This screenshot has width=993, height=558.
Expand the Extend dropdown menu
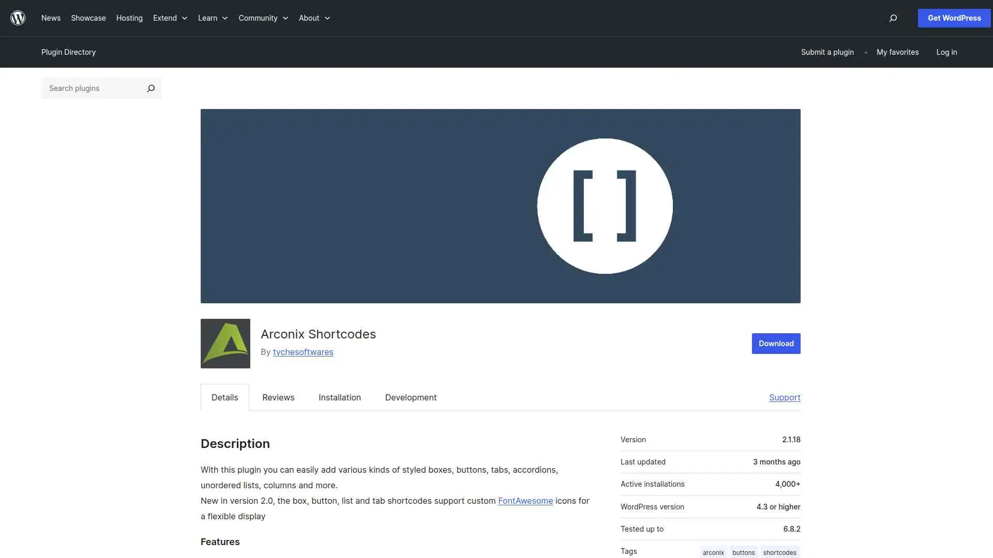coord(170,18)
